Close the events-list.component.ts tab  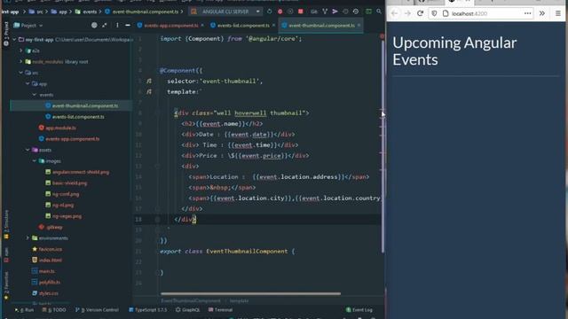pyautogui.click(x=273, y=26)
